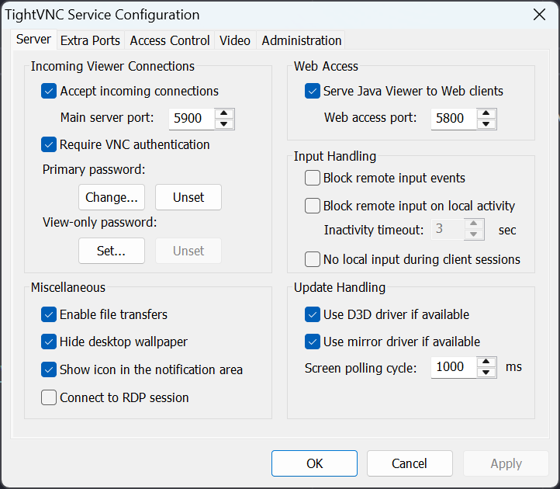Check Connect to RDP session
Screen dimensions: 560x489
point(49,397)
